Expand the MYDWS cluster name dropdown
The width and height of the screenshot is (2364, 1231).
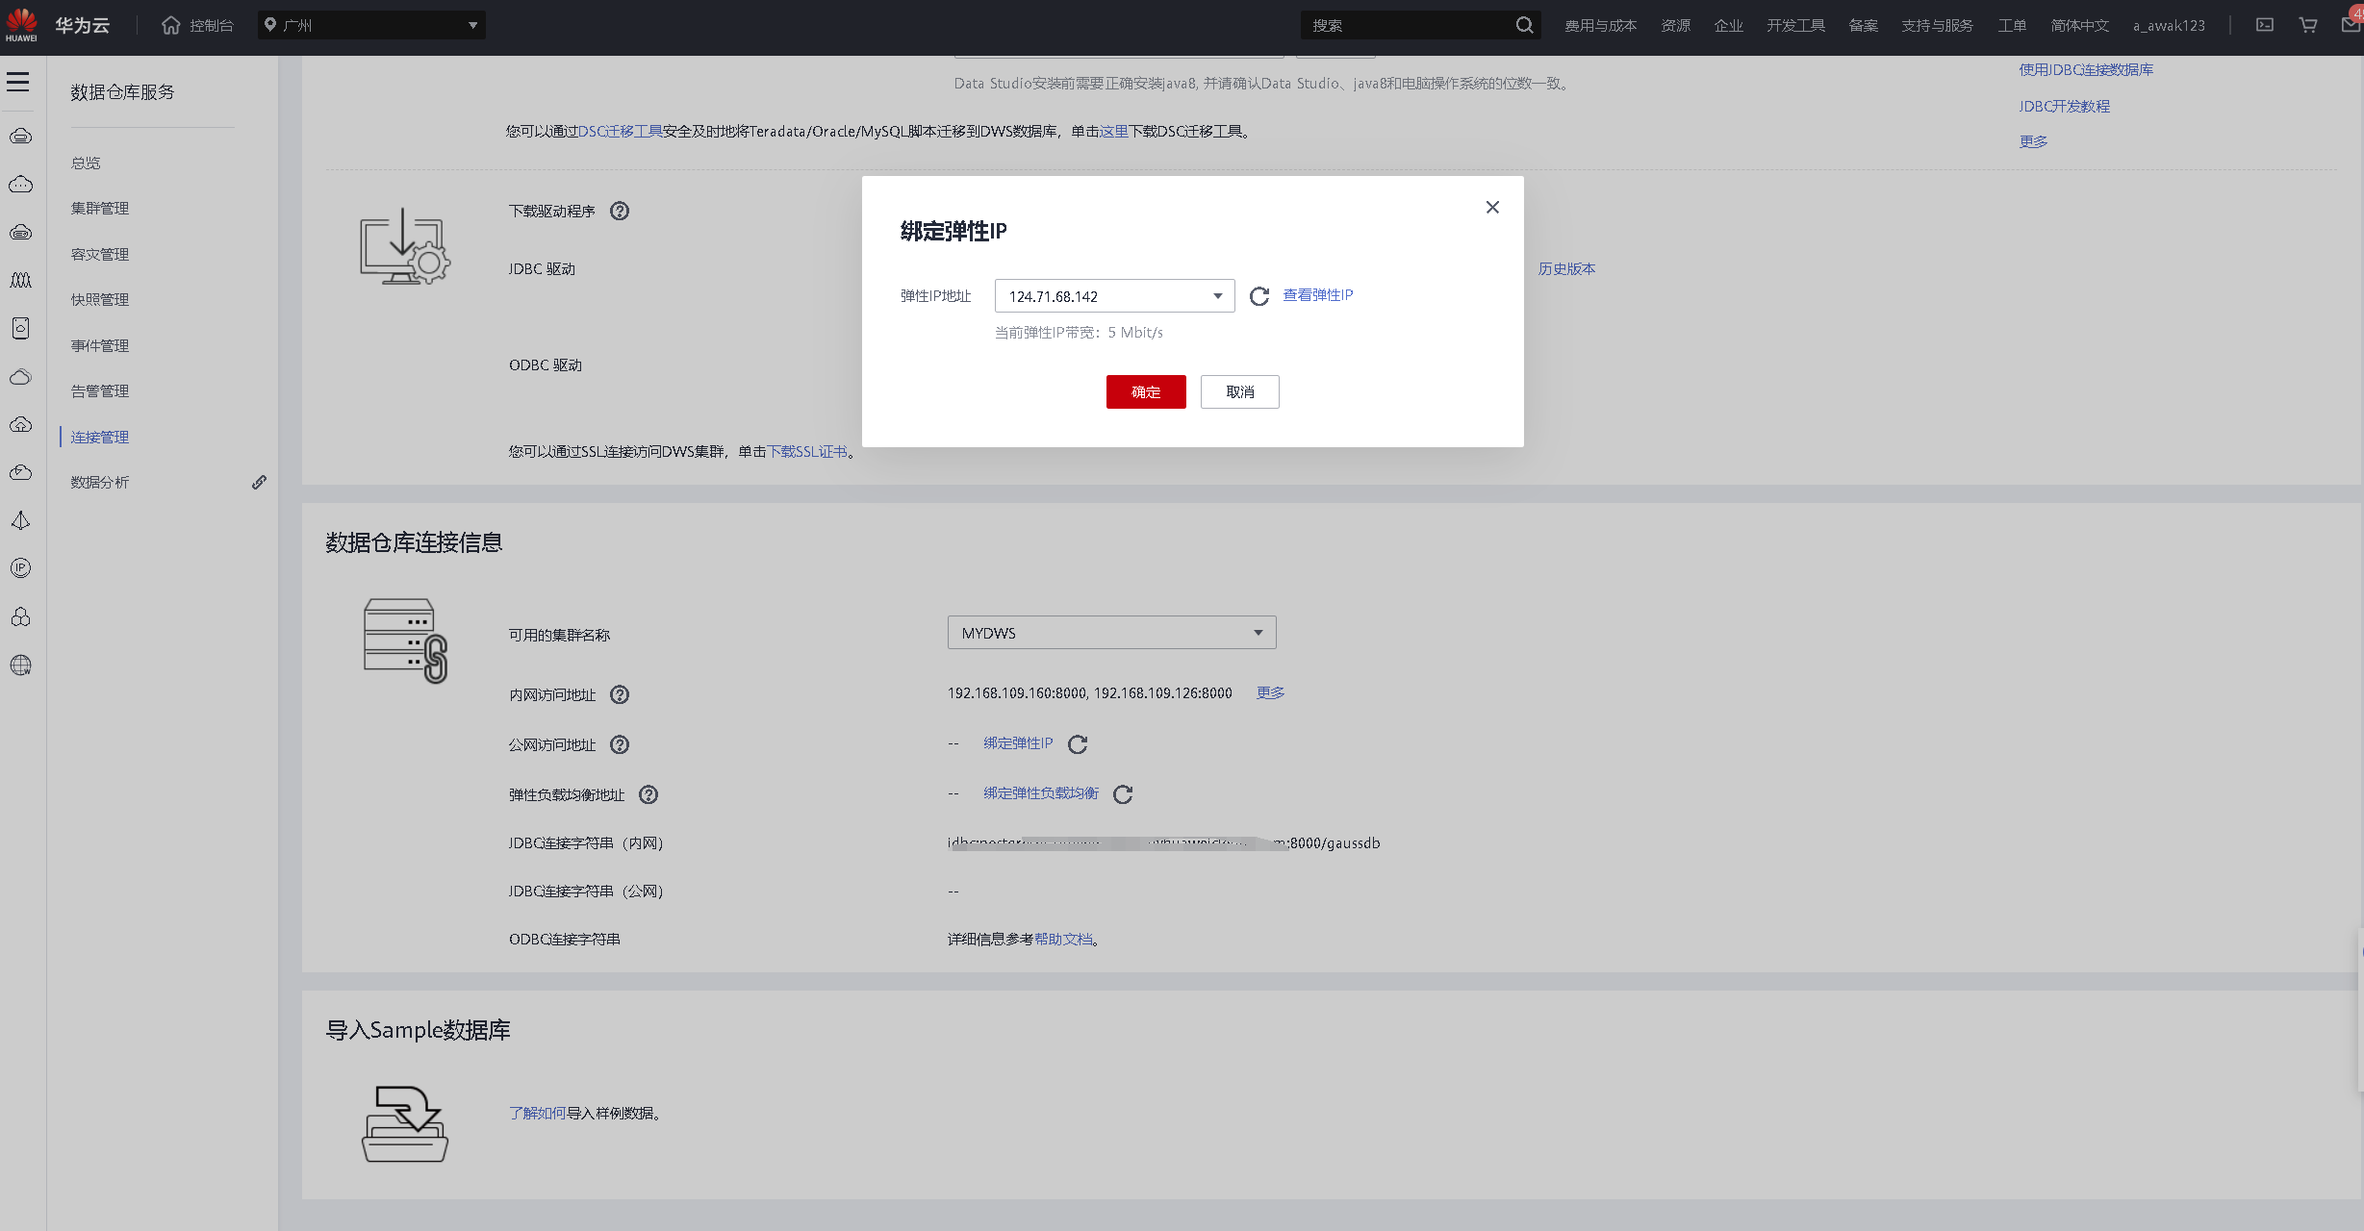1111,633
